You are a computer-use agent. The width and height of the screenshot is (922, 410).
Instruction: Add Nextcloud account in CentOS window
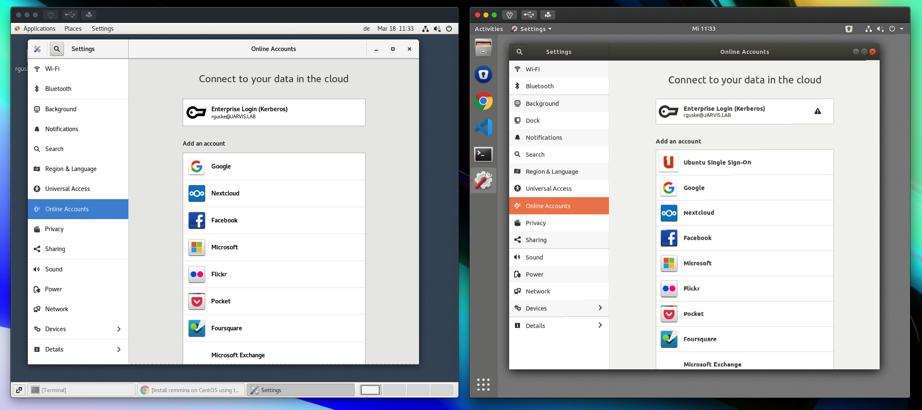(x=274, y=193)
